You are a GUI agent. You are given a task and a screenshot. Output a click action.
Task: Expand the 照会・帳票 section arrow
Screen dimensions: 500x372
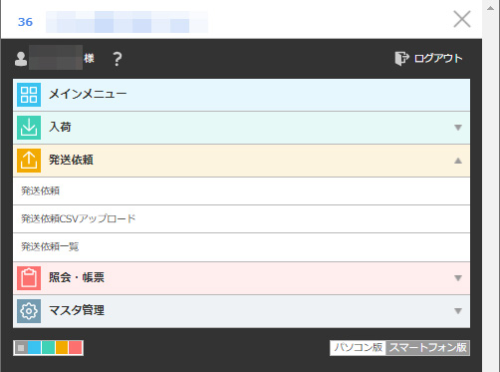pos(458,278)
